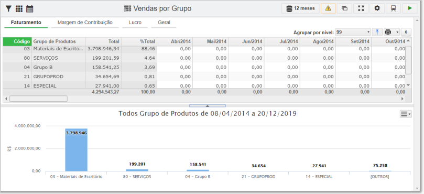Select the ESPECIAL row name cell
Image resolution: width=424 pixels, height=194 pixels.
[x=59, y=85]
